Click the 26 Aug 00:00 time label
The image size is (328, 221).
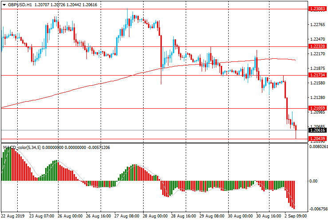[70, 216]
